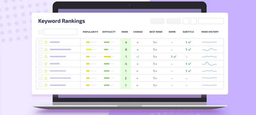
Task: Click the Subtitle checkmark in the first row
Action: click(189, 42)
